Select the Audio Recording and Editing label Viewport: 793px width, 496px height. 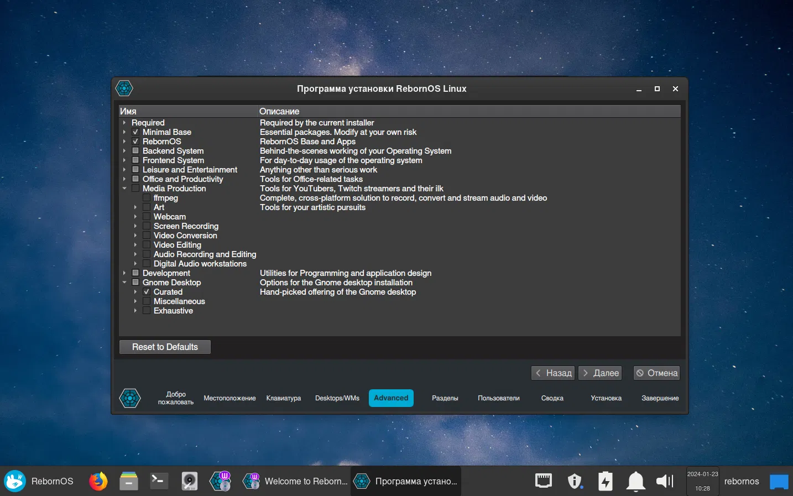205,254
